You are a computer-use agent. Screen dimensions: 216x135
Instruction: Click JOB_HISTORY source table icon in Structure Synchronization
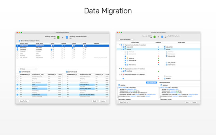point(125,47)
